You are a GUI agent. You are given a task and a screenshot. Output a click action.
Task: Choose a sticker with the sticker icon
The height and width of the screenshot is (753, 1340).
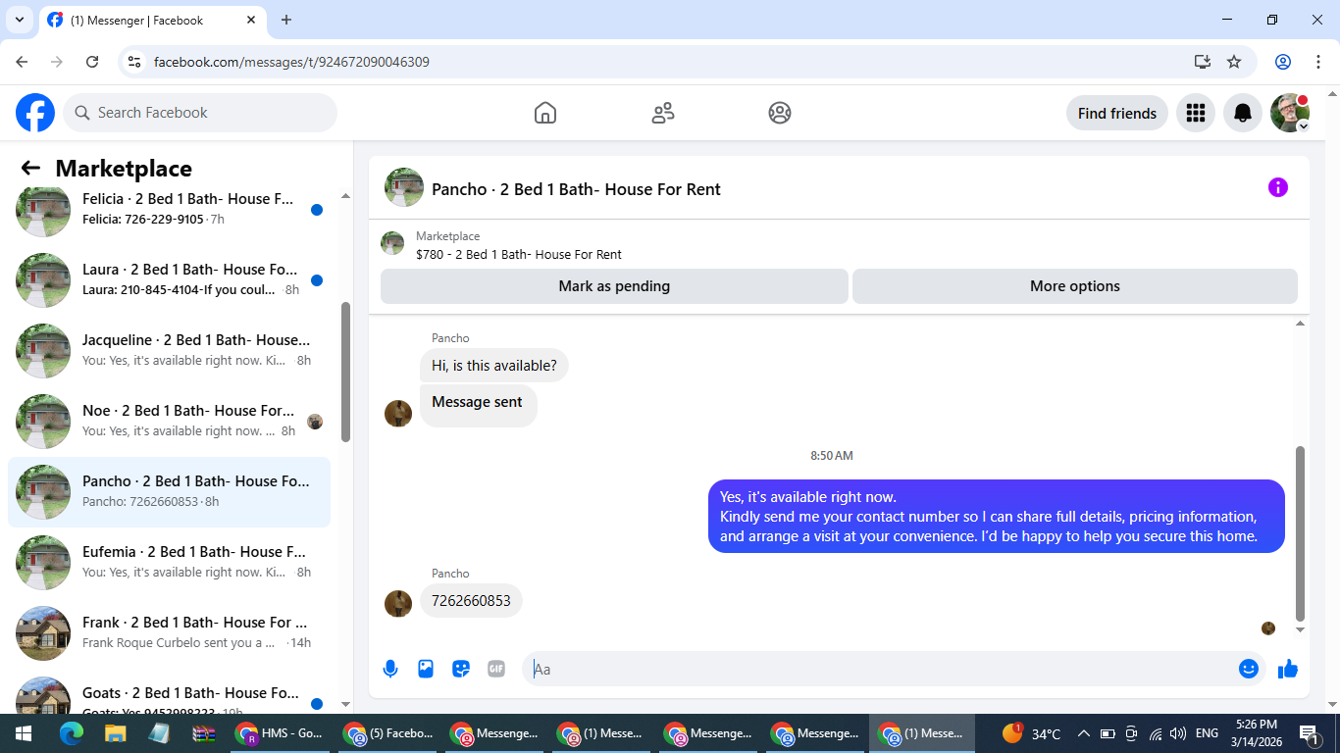[x=461, y=669]
